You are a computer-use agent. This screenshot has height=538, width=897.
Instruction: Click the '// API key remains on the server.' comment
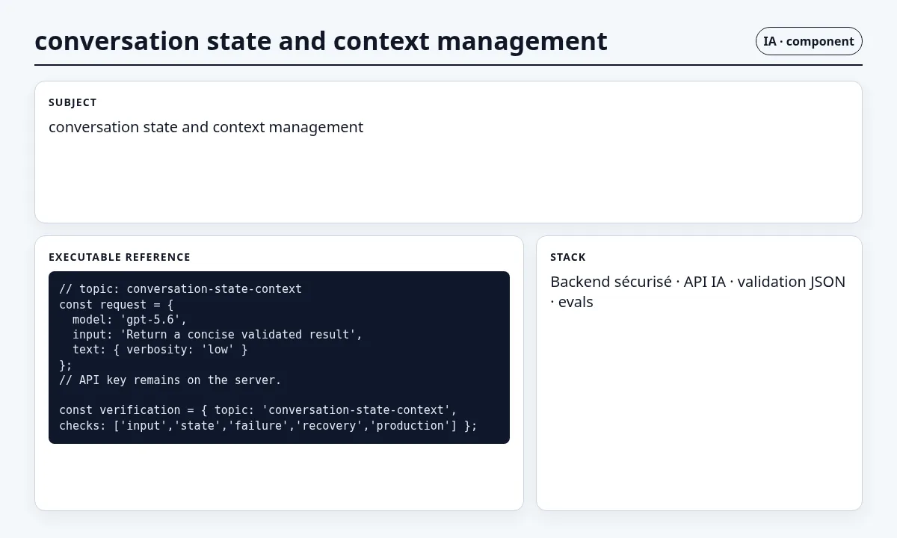coord(170,380)
